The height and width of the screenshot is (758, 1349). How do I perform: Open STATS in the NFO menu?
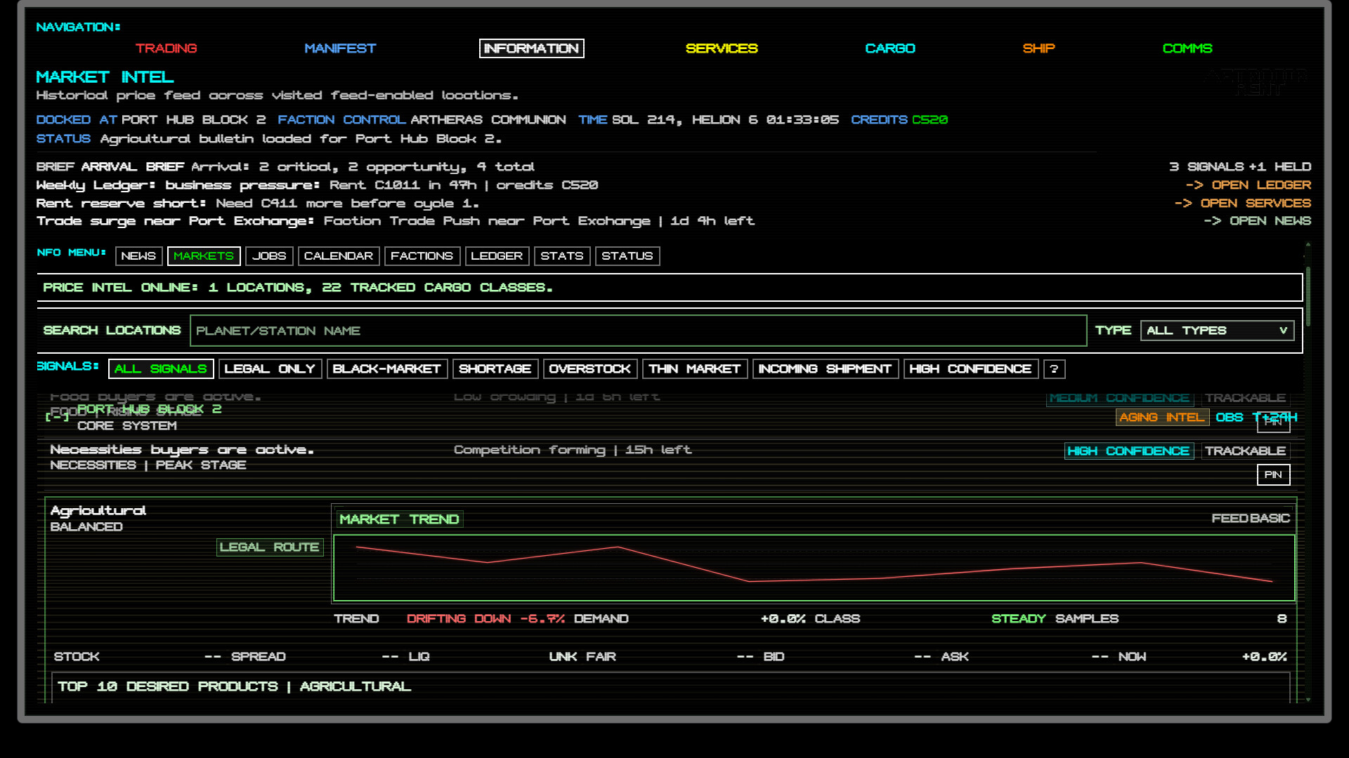(x=562, y=256)
